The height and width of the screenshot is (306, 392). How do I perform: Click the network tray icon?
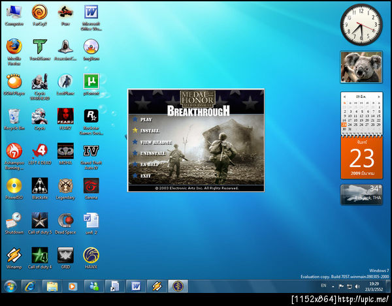click(x=350, y=286)
